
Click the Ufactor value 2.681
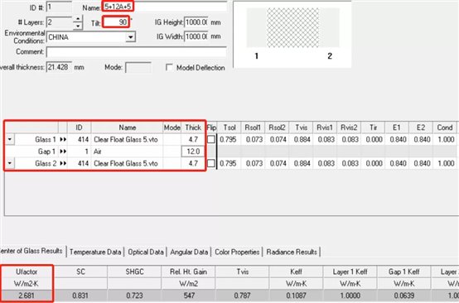click(27, 296)
